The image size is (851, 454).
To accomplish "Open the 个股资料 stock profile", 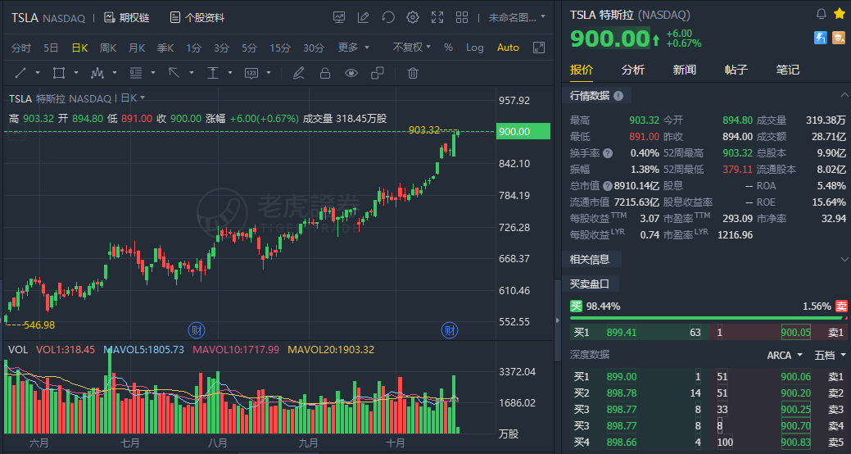I will tap(197, 18).
